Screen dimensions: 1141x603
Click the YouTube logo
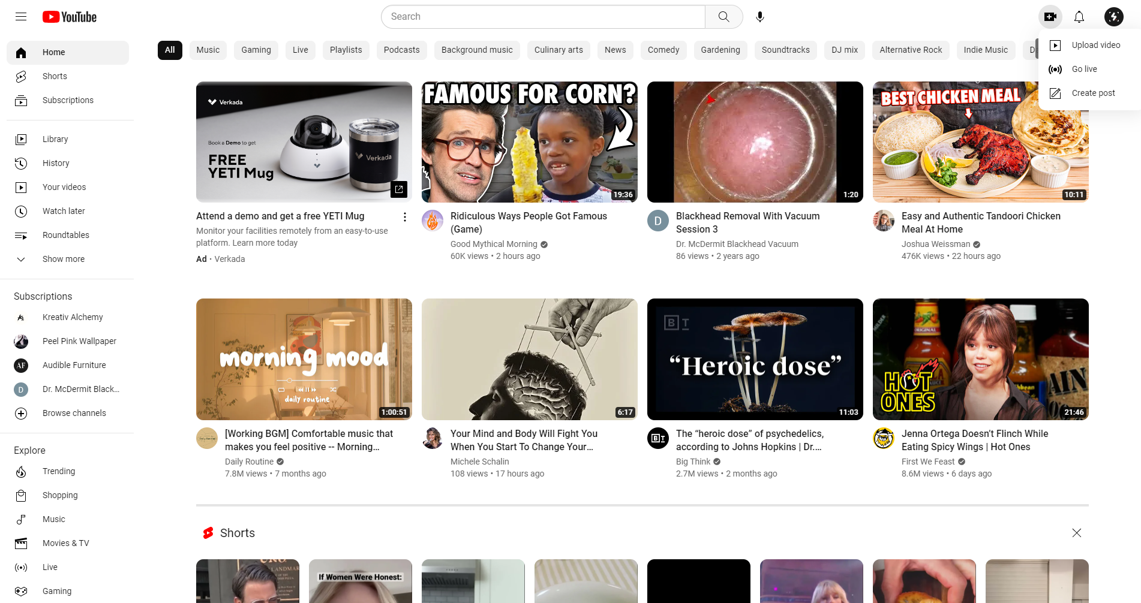pos(70,17)
